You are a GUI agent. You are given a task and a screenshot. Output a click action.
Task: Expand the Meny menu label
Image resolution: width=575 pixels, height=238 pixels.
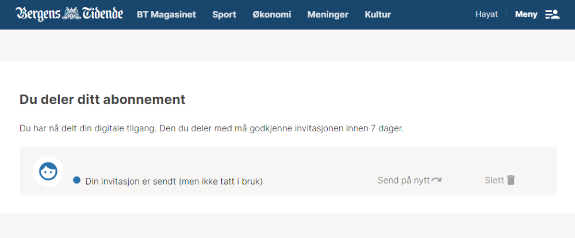(x=526, y=14)
